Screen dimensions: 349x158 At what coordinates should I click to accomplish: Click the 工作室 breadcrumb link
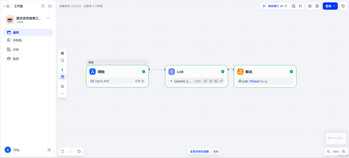pyautogui.click(x=18, y=6)
